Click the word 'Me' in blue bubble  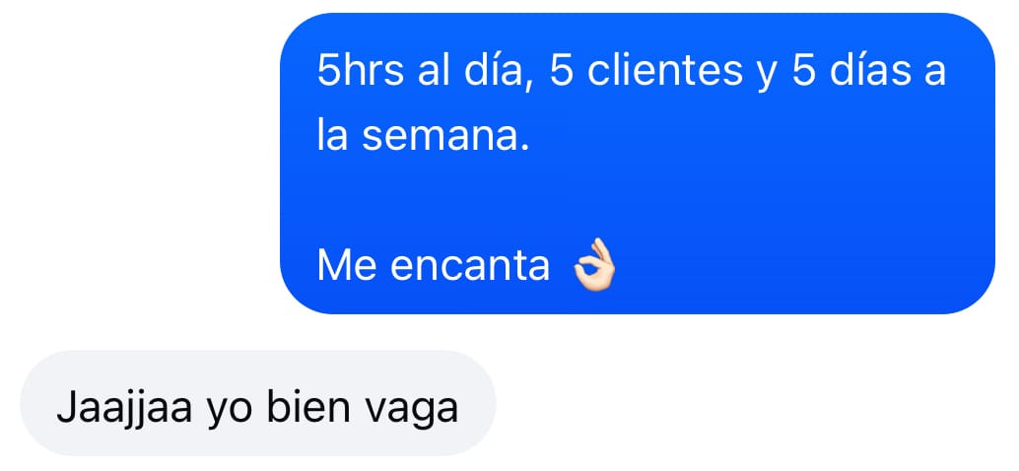point(346,265)
